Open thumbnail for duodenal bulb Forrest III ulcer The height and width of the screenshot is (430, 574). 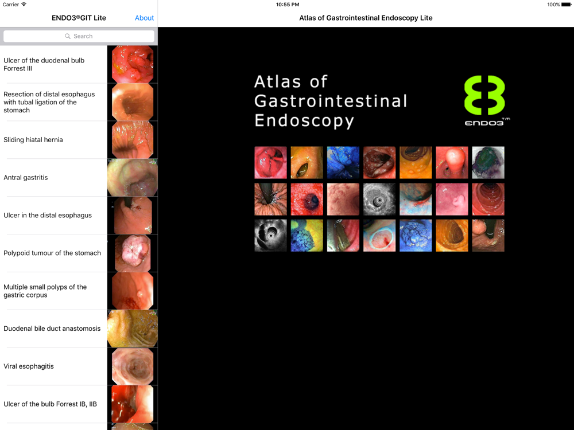pyautogui.click(x=133, y=64)
